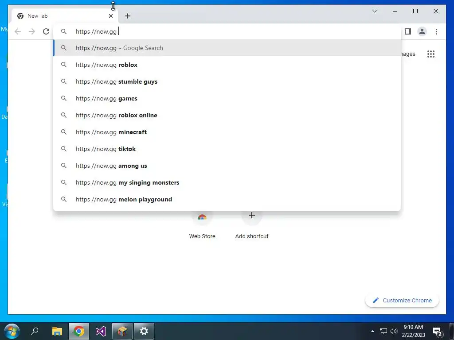Open a new tab with the plus button

tap(128, 16)
